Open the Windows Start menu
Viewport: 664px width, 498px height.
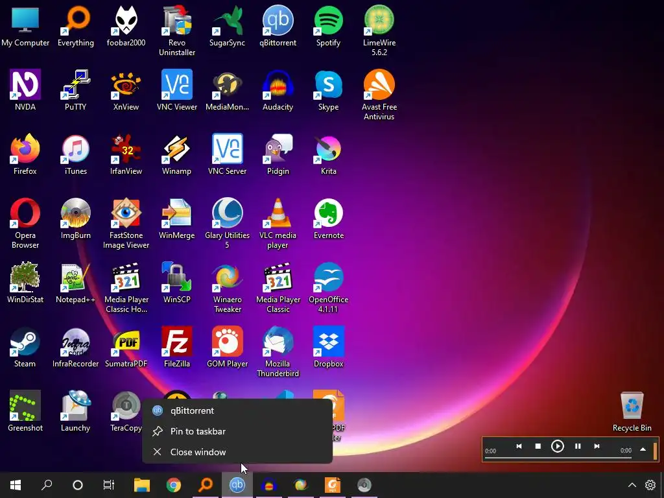tap(16, 485)
